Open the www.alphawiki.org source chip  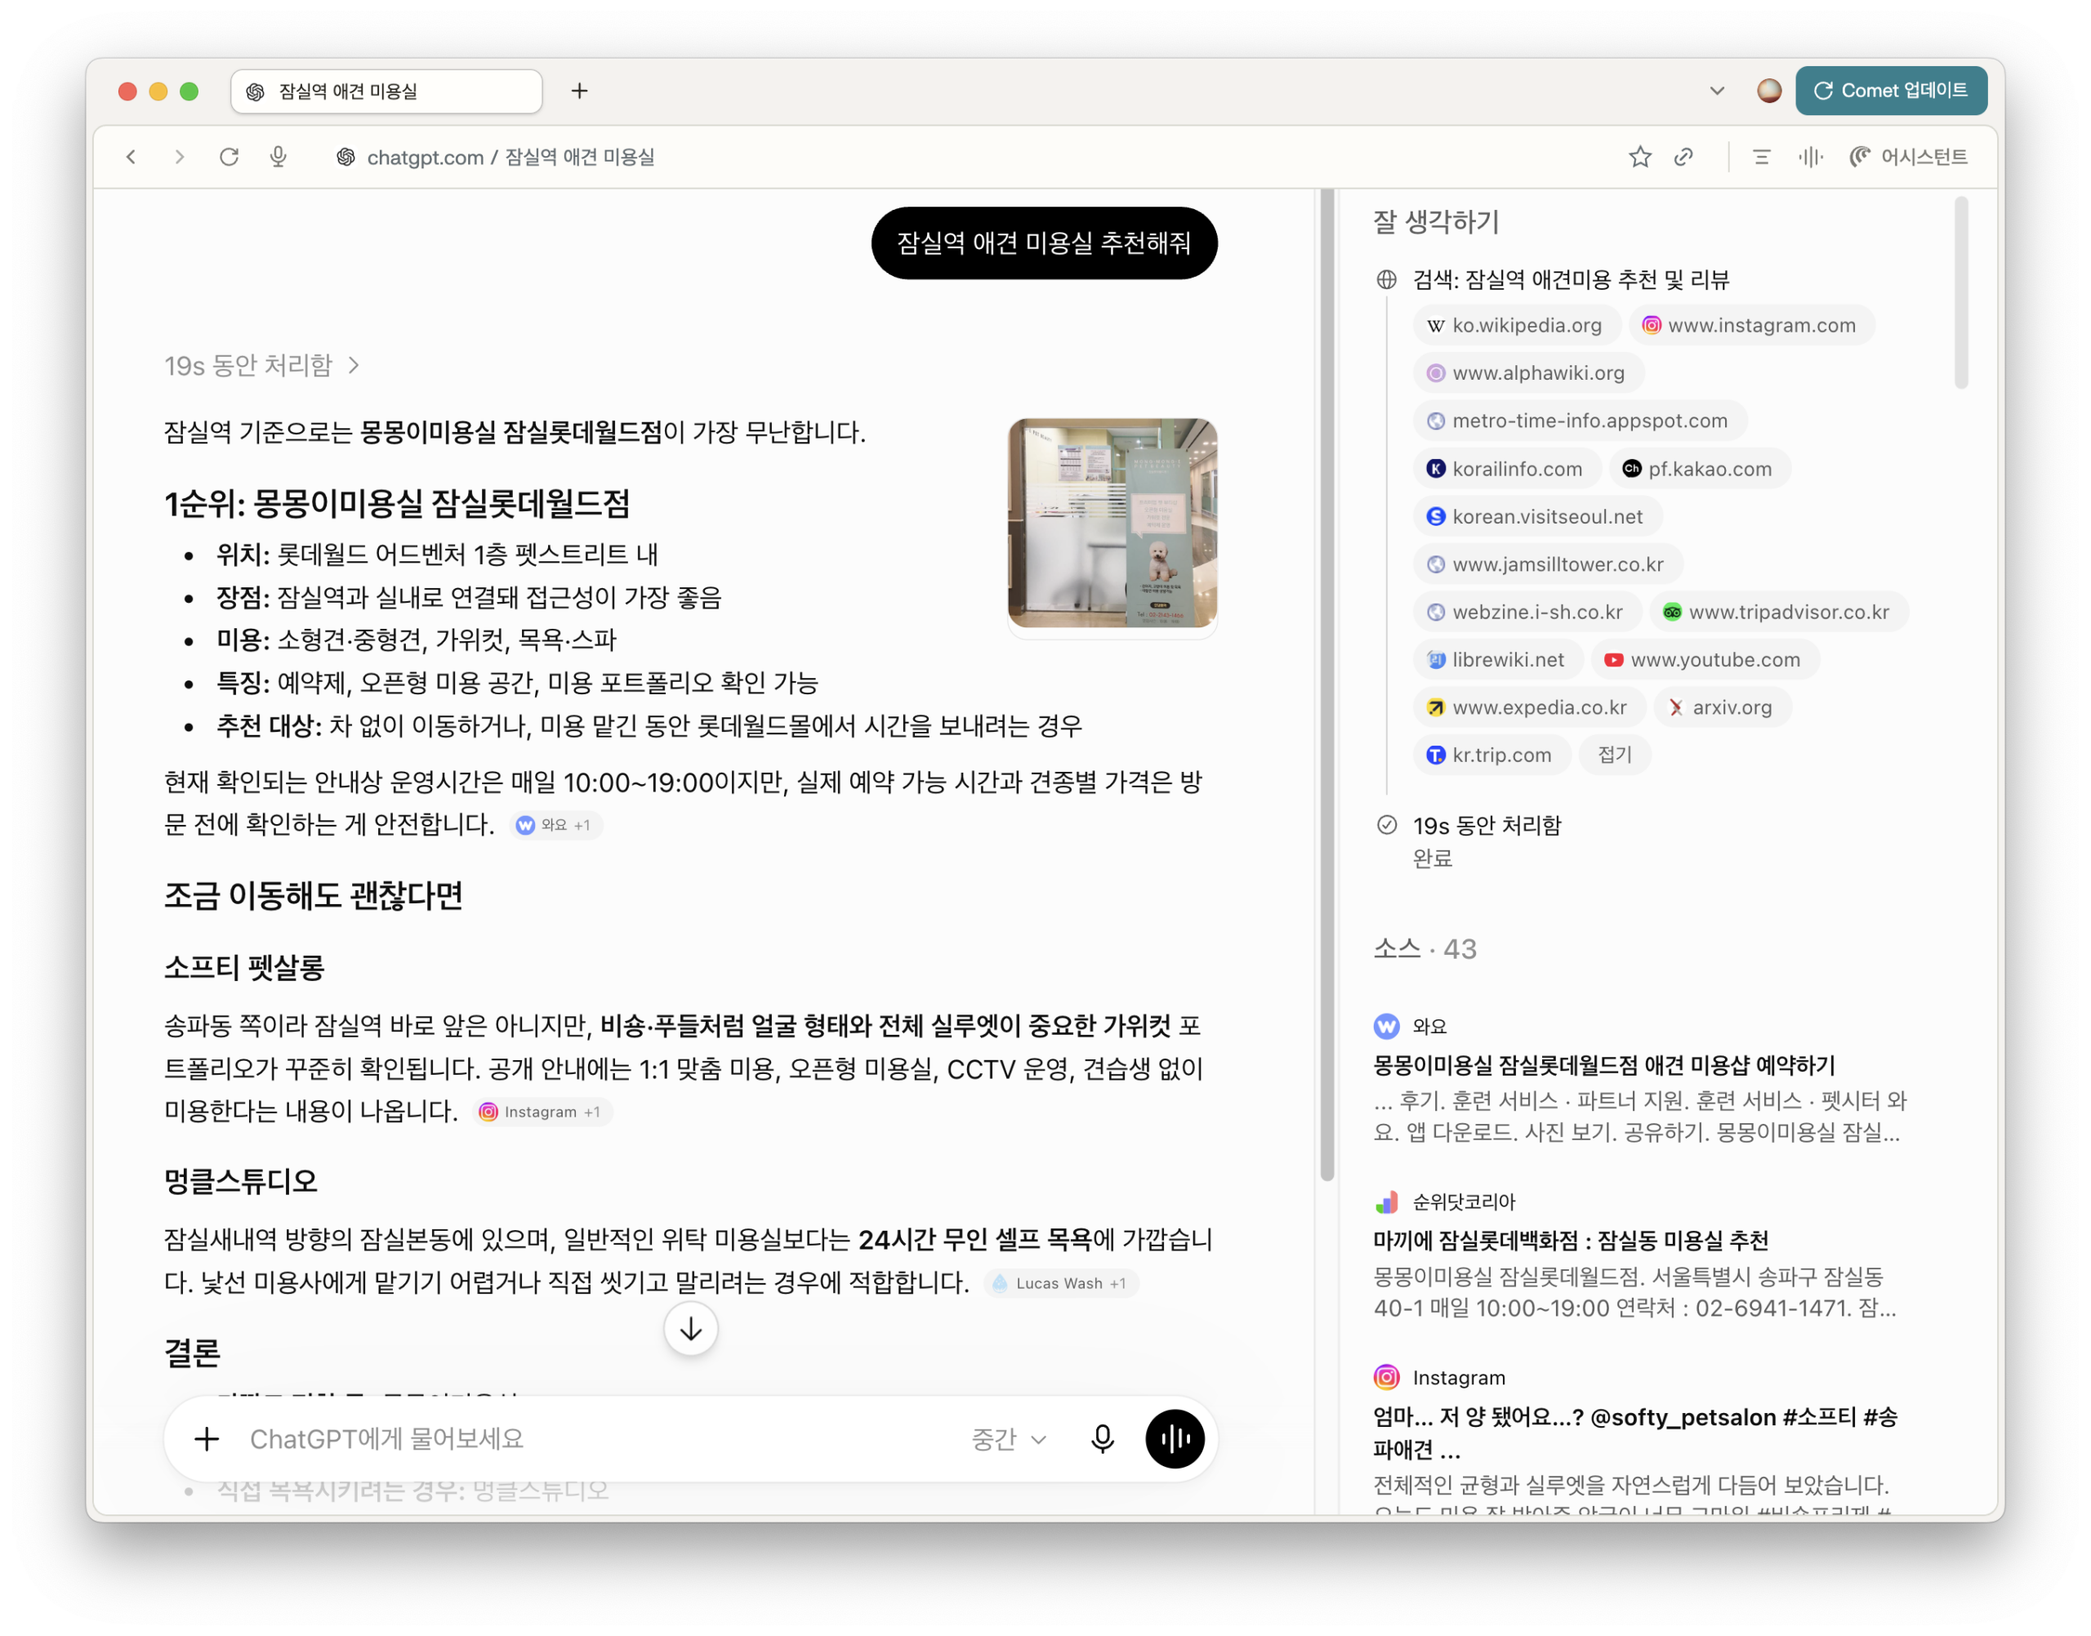pos(1527,372)
